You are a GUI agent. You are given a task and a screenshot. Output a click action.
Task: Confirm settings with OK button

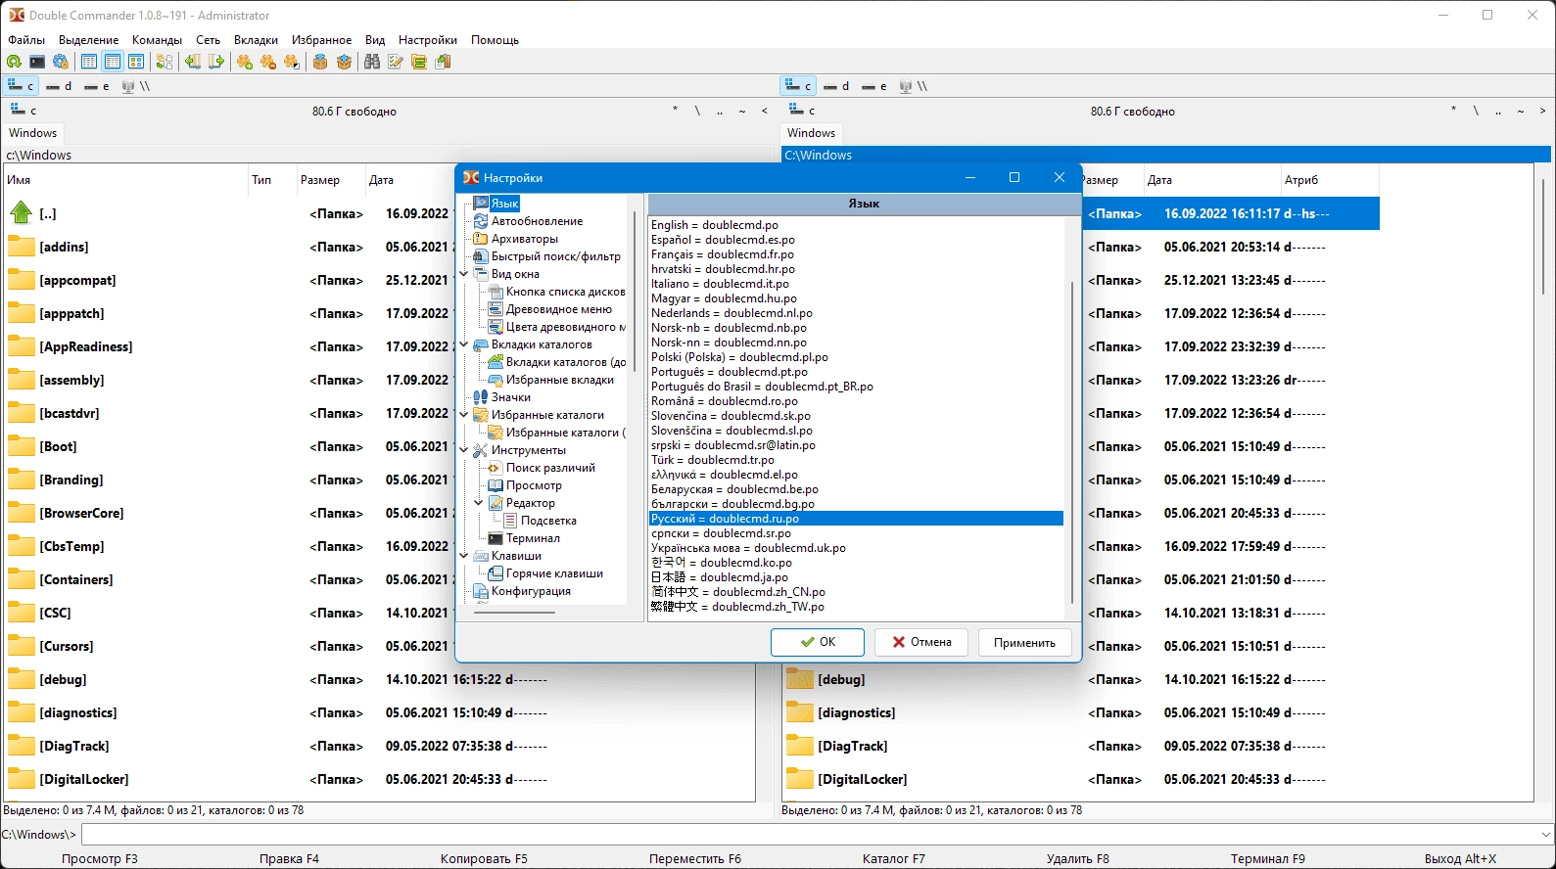818,642
